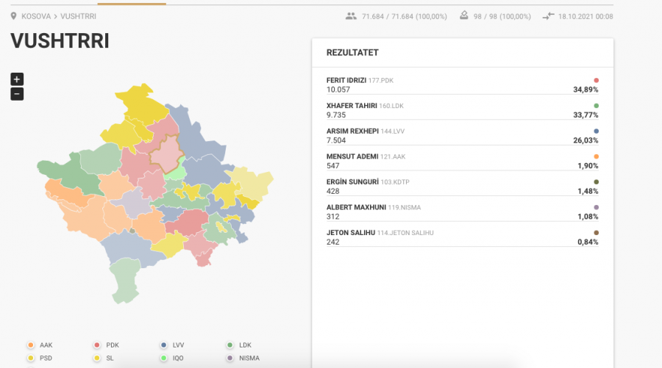Click the 144.LVV party label
The image size is (662, 368).
[x=393, y=131]
